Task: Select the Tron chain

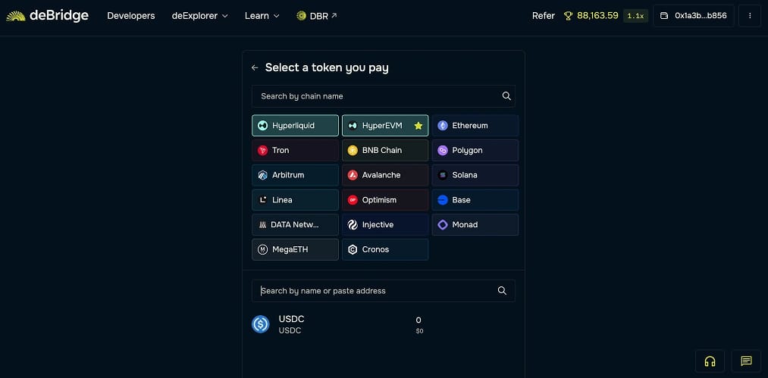Action: tap(295, 150)
